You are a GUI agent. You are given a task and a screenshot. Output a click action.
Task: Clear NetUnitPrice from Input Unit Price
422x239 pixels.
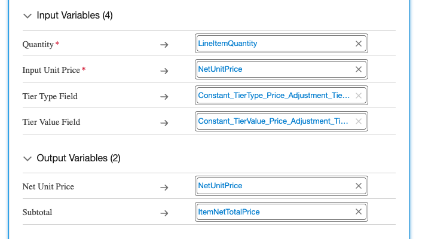tap(359, 69)
